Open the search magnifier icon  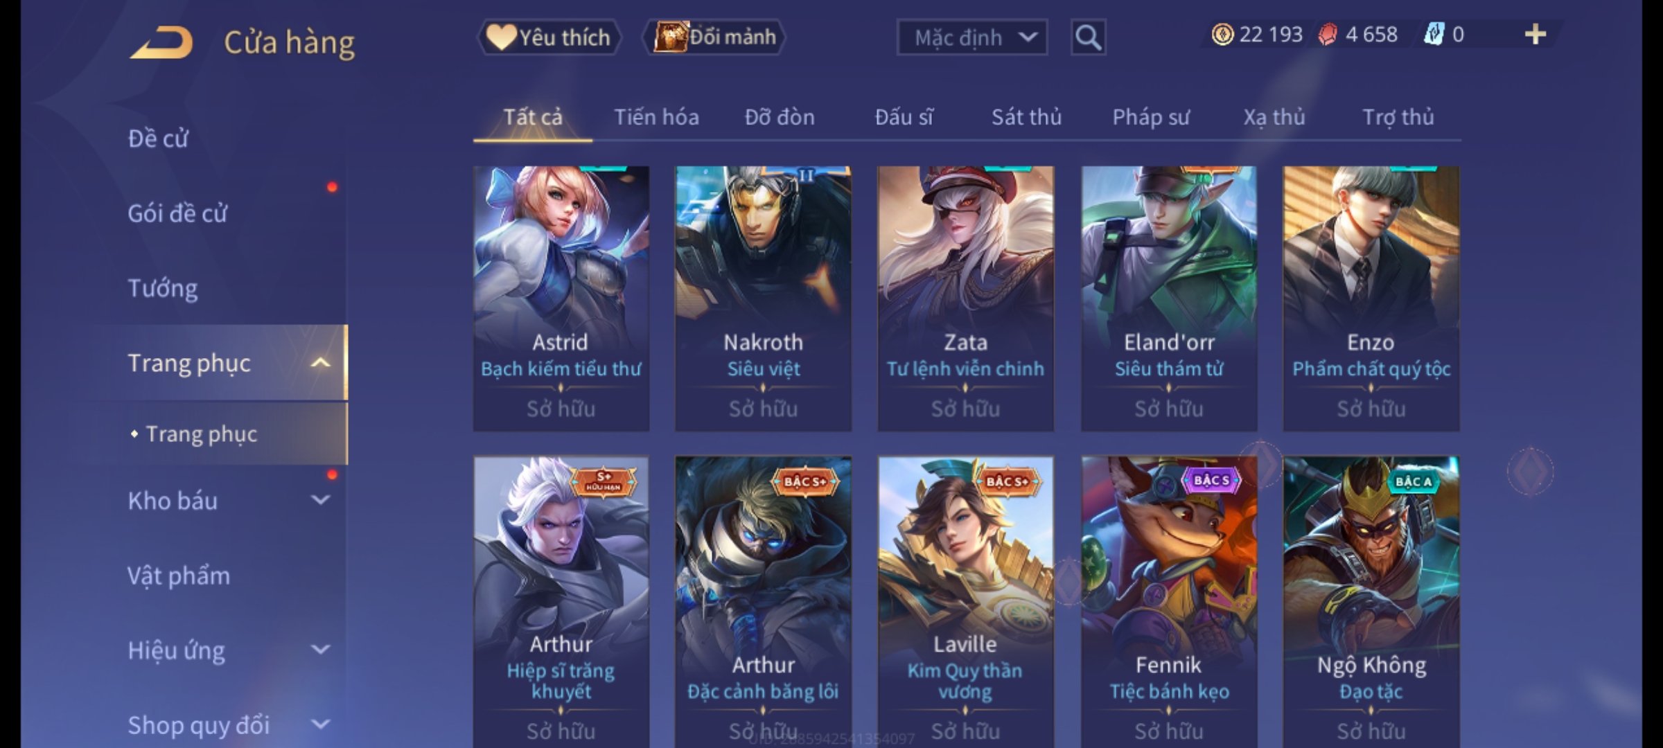pyautogui.click(x=1088, y=37)
